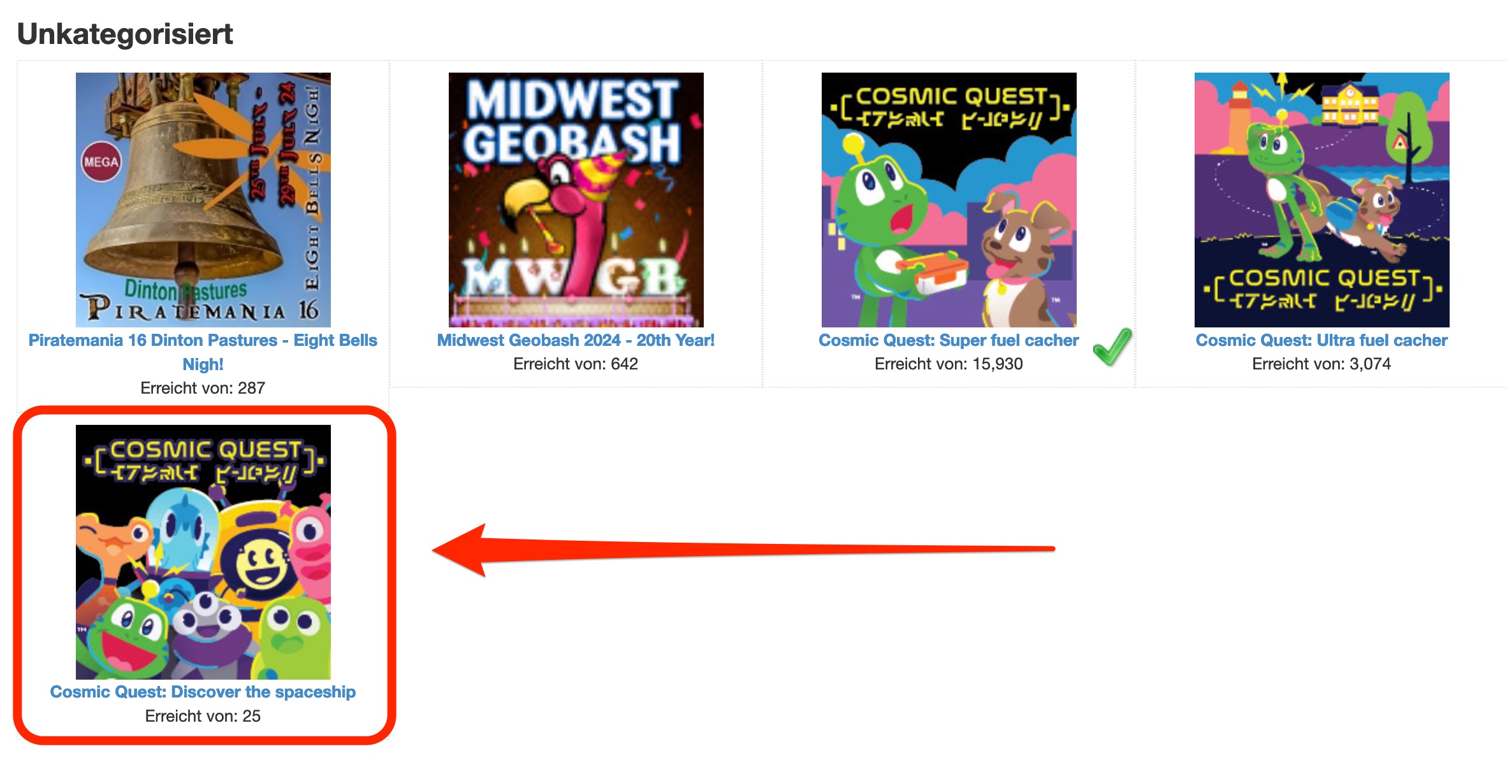Screen dimensions: 1507x758
Task: Select the Super fuel cacher souvenir artwork
Action: 949,199
